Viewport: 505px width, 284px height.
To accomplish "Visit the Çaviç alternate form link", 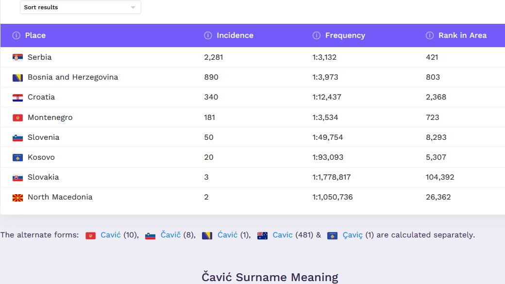I will [x=352, y=235].
